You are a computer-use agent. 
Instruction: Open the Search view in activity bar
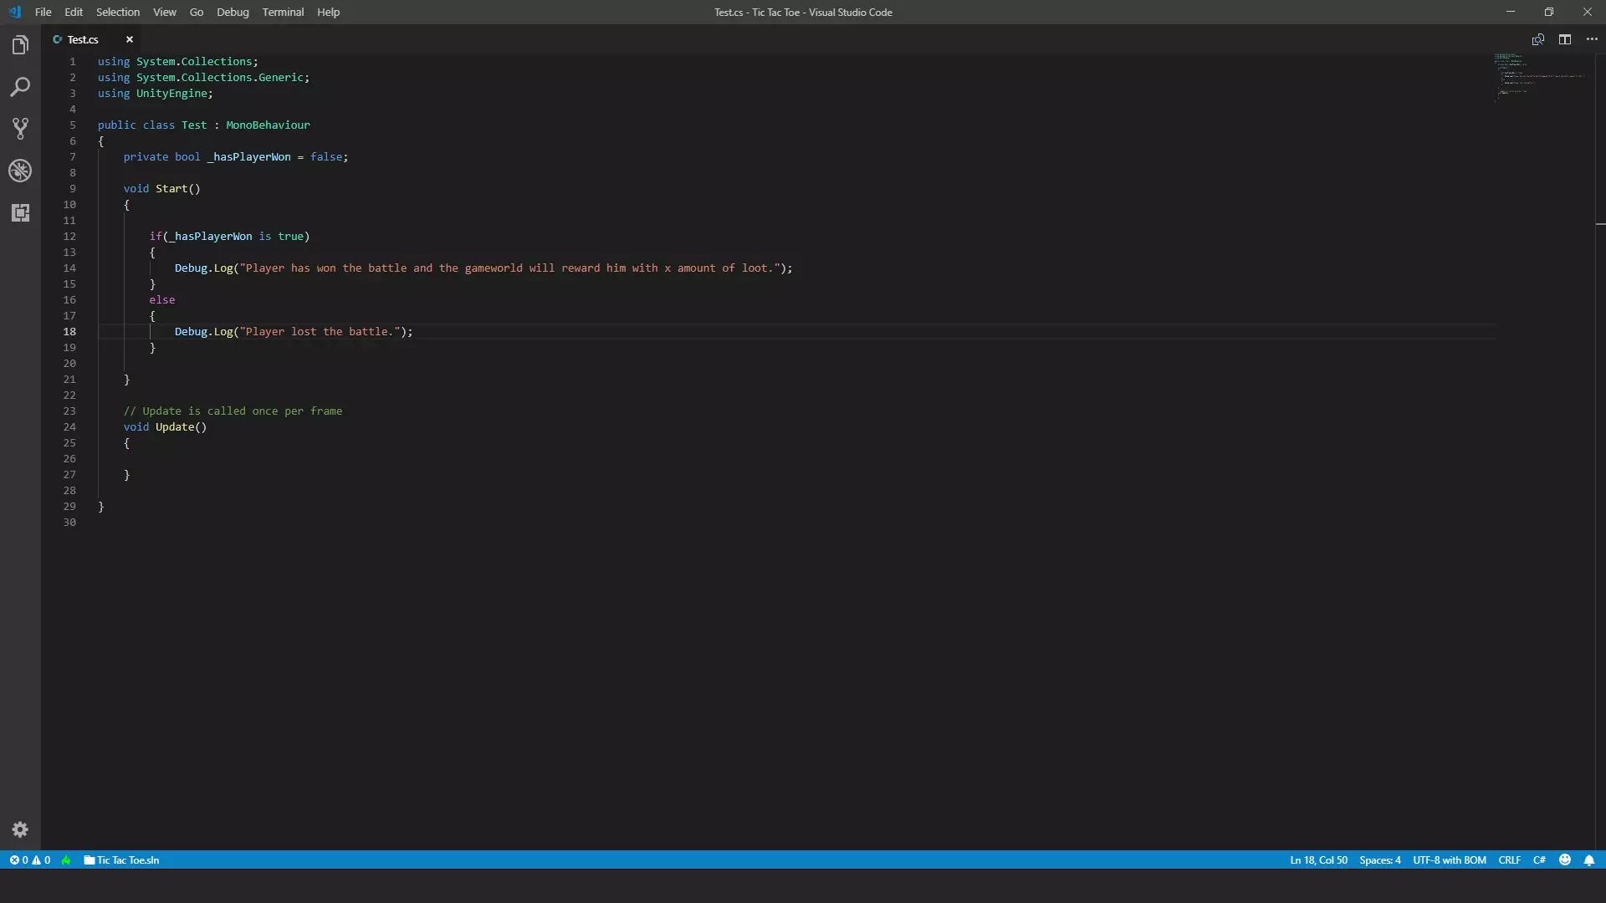pos(20,87)
